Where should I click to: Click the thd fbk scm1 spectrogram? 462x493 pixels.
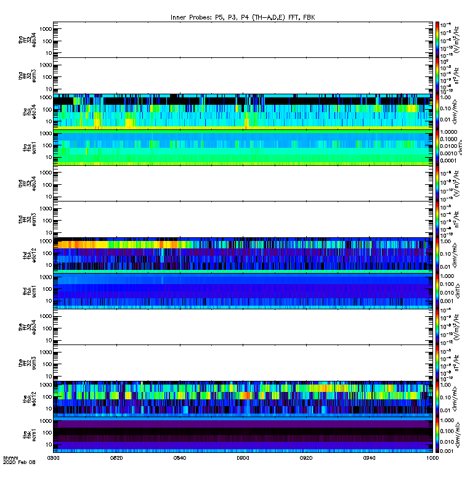click(243, 291)
